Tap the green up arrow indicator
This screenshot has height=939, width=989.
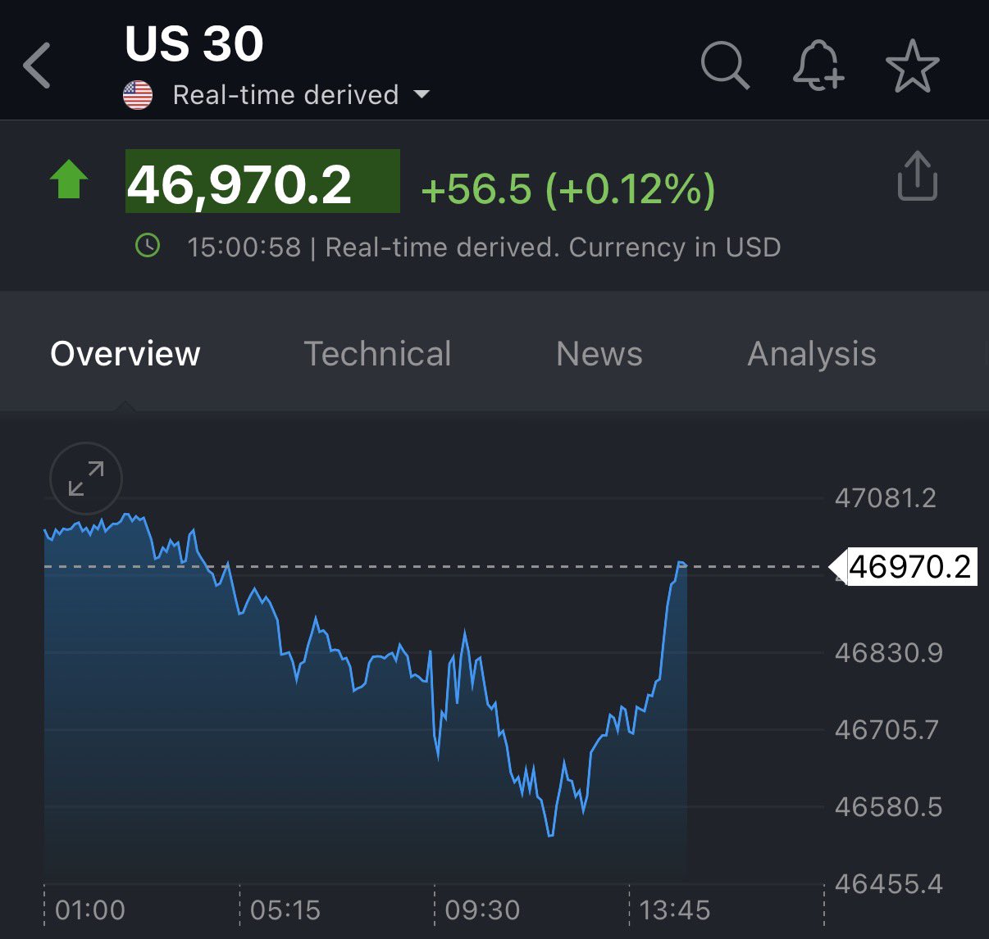pyautogui.click(x=69, y=179)
